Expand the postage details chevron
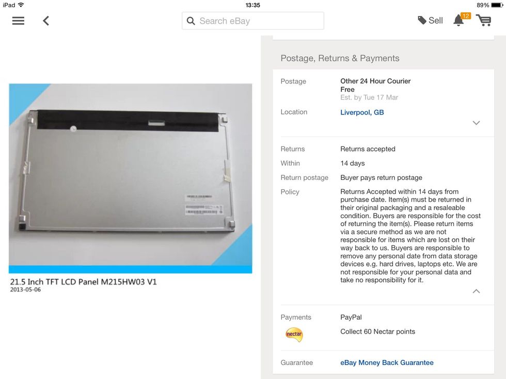Viewport: 506px width, 379px height. pyautogui.click(x=476, y=123)
